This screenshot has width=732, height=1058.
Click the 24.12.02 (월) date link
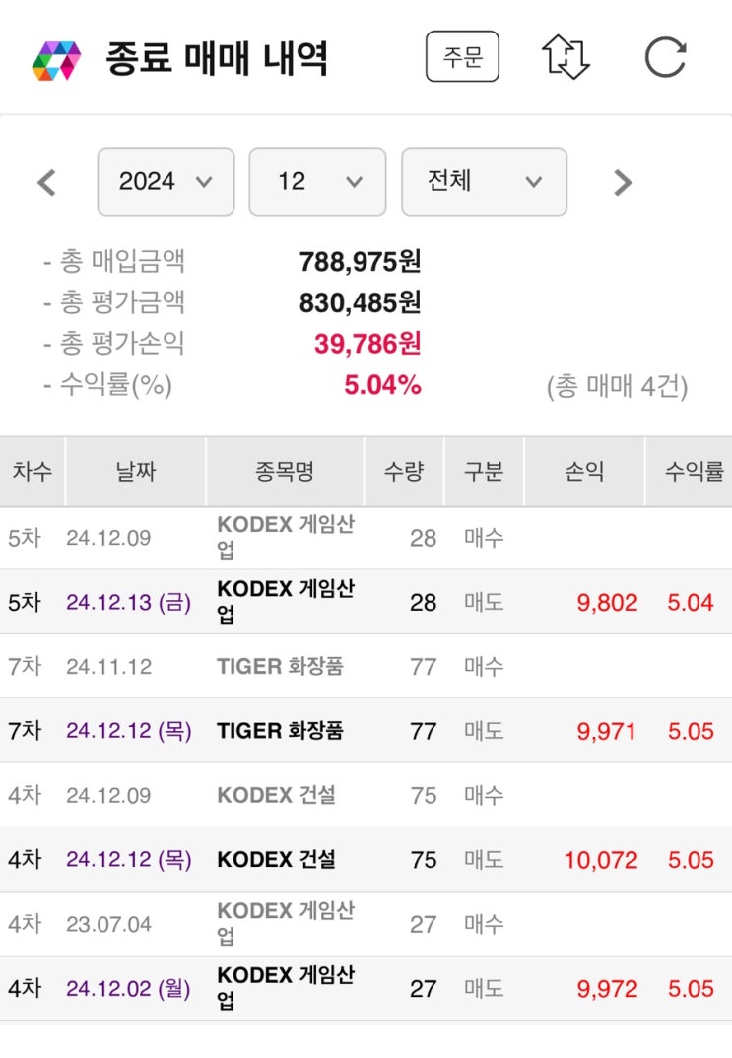(128, 988)
